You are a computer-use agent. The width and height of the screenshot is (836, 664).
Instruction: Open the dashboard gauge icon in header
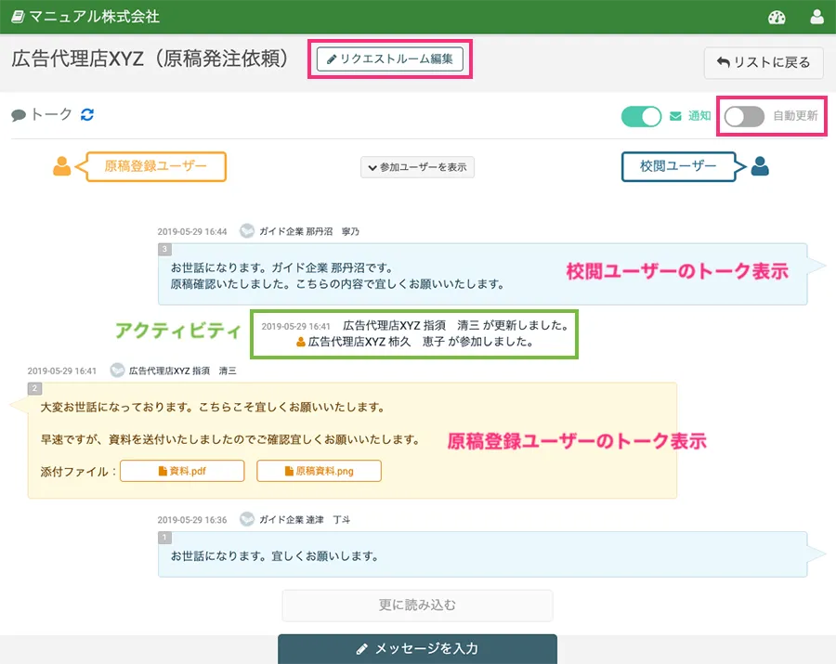click(777, 17)
